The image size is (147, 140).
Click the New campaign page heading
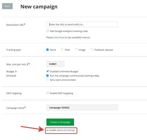[x=39, y=7]
